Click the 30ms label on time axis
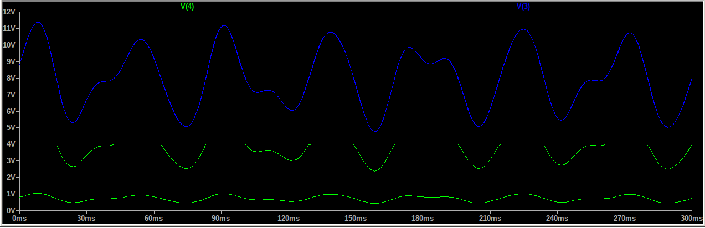This screenshot has height=228, width=705. point(86,219)
